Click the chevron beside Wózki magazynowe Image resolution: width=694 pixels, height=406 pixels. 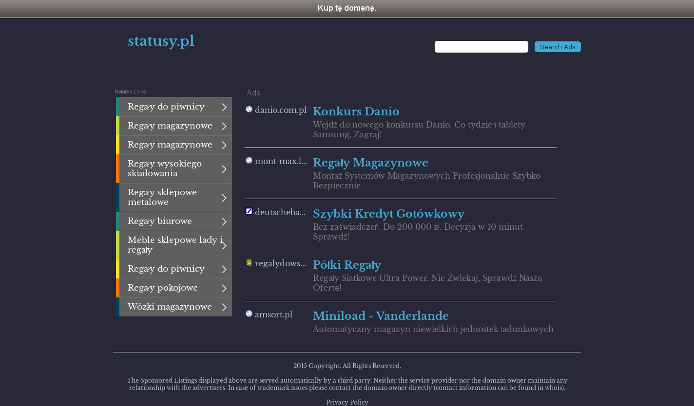point(224,307)
